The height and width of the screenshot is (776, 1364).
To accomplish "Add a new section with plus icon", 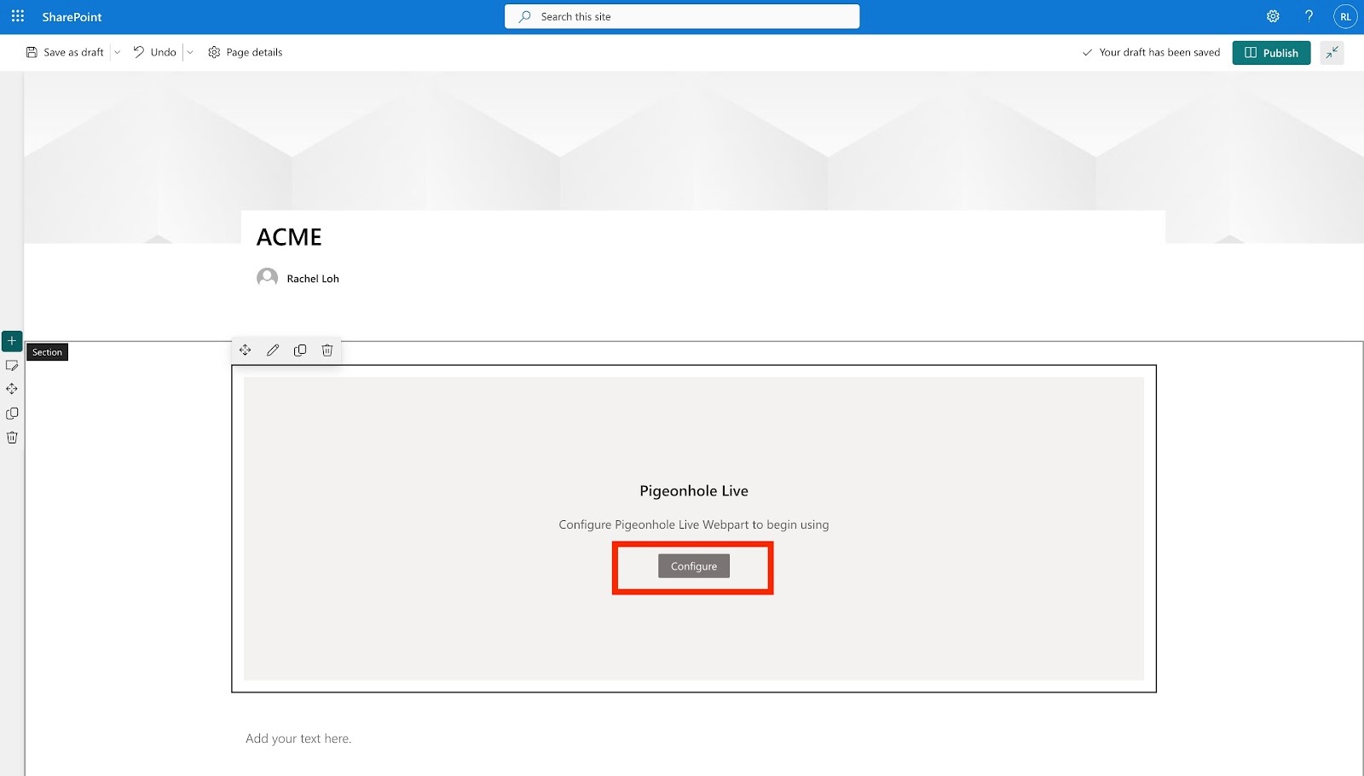I will (x=12, y=340).
